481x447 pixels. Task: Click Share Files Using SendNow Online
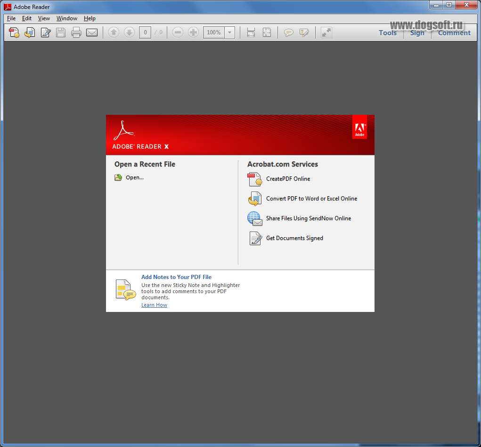[x=309, y=218]
